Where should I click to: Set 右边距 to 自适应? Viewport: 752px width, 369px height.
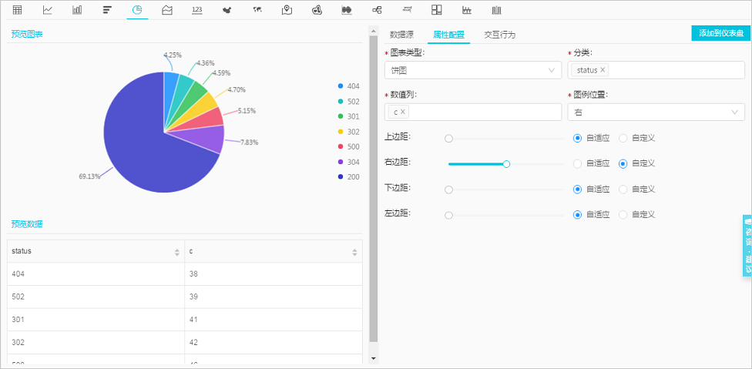coord(577,163)
